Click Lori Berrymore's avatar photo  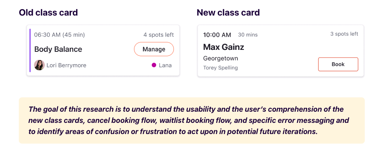(39, 65)
